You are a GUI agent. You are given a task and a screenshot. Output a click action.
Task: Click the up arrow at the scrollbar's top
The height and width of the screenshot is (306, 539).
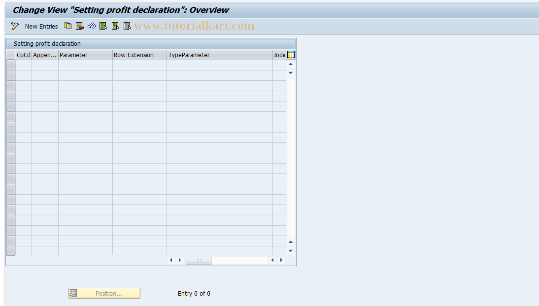tap(291, 64)
